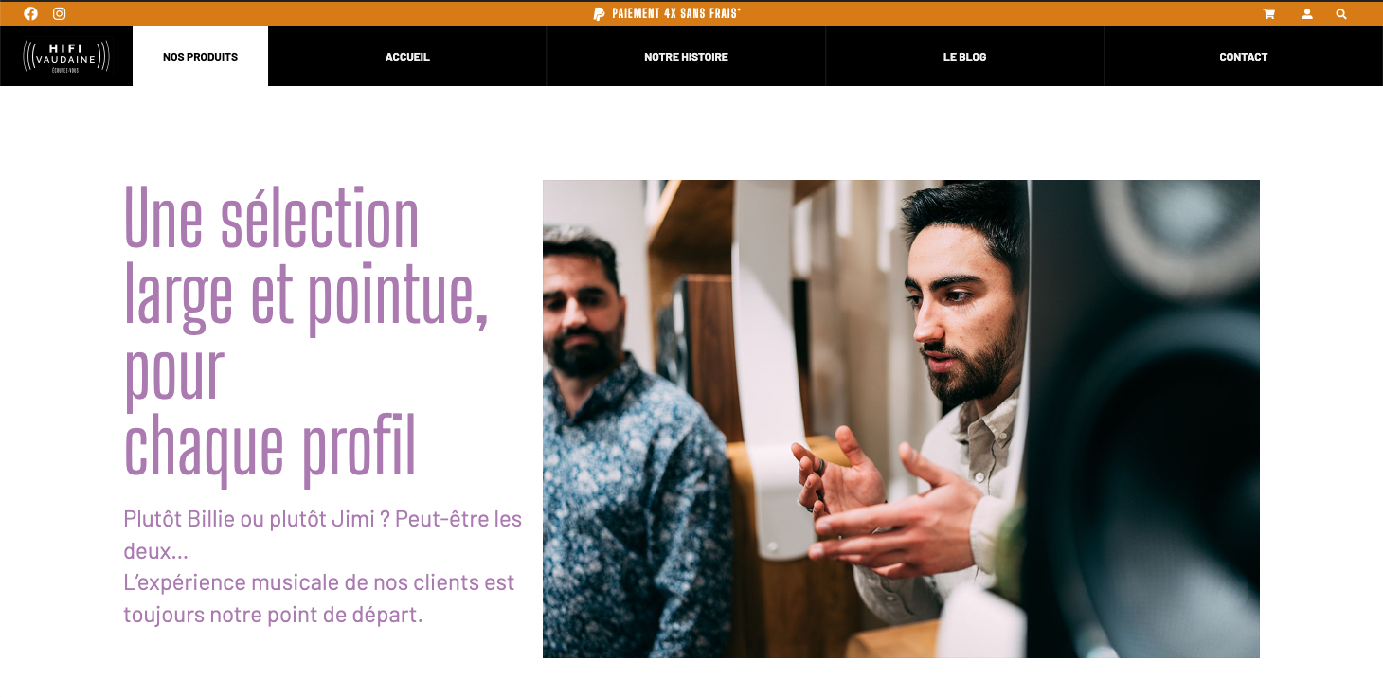Viewport: 1383px width, 697px height.
Task: Open Le Blog from the navigation
Action: click(x=964, y=57)
